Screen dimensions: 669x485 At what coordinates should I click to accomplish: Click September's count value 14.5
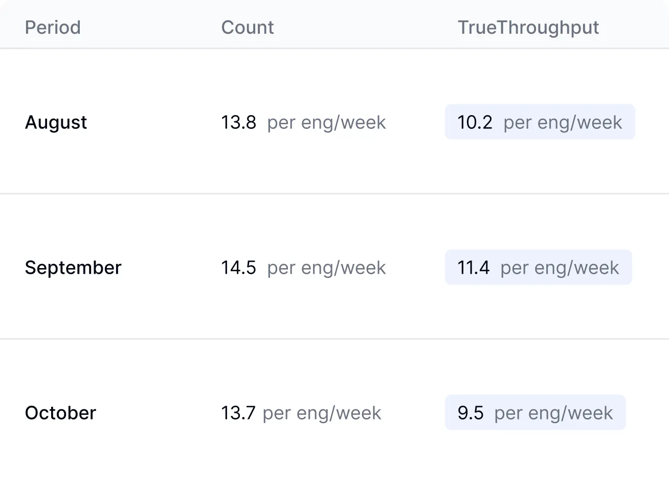tap(238, 268)
